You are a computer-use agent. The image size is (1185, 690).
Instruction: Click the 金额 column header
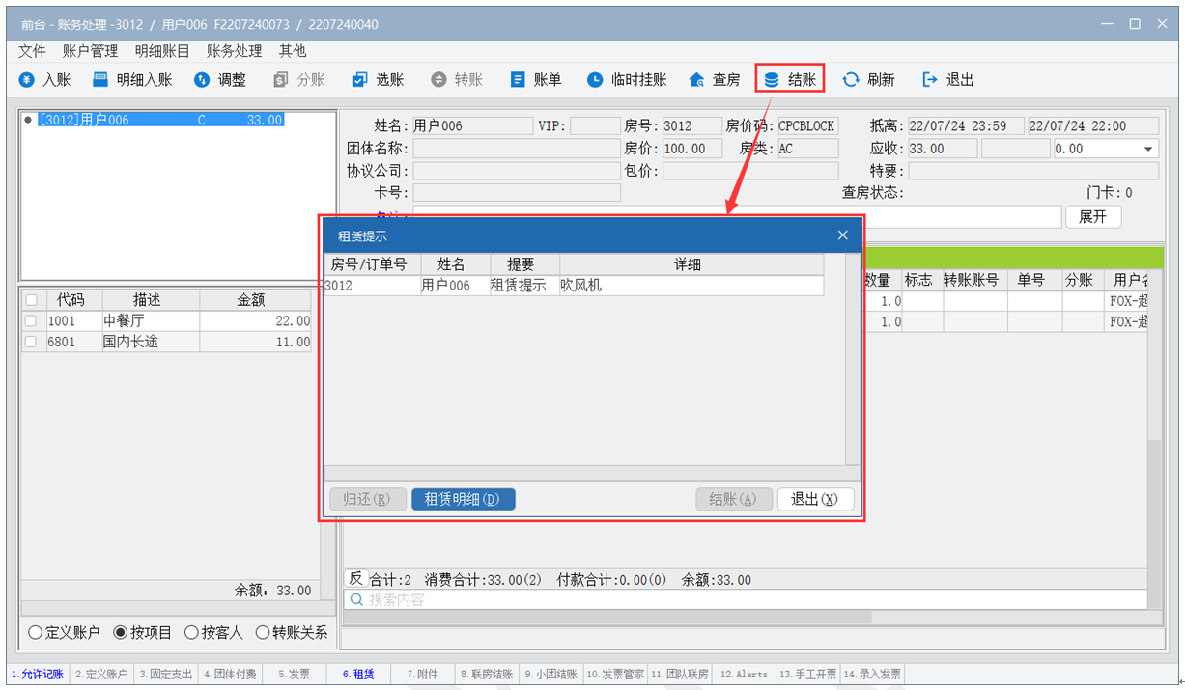pos(255,300)
